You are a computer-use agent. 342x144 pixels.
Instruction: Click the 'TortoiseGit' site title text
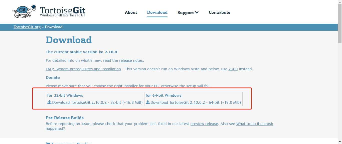click(63, 10)
